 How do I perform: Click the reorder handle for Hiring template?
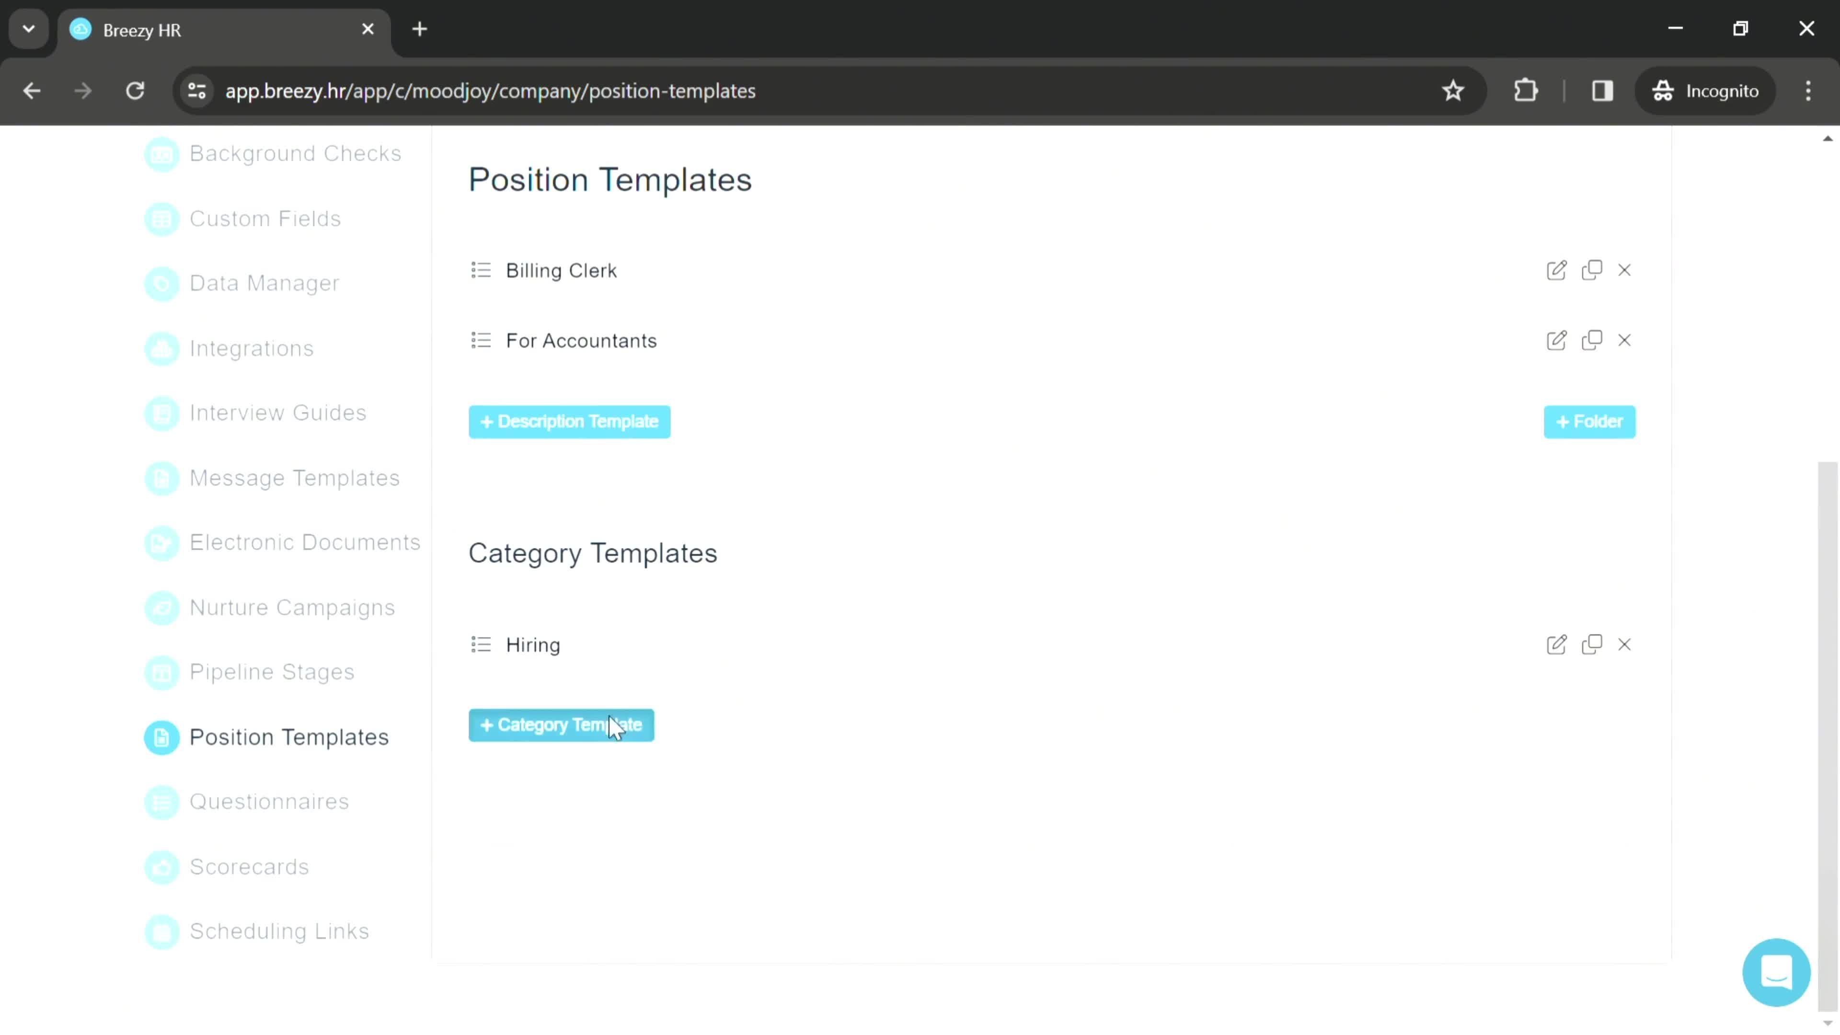tap(482, 644)
